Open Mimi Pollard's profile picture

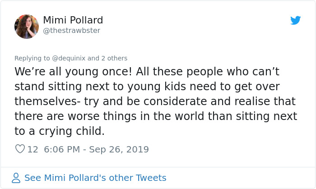[x=27, y=26]
